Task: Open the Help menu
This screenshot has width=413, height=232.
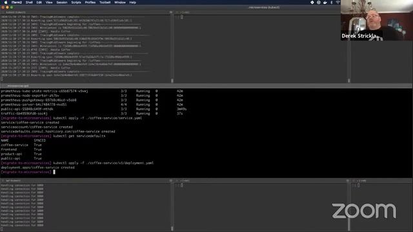Action: (x=133, y=3)
